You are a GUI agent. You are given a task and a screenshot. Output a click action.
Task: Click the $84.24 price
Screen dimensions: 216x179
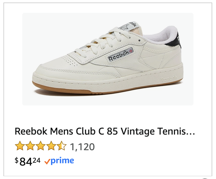coord(28,161)
